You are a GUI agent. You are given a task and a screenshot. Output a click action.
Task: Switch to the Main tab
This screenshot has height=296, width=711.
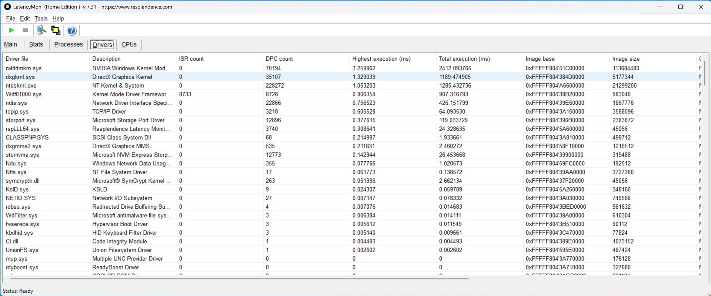pos(11,44)
